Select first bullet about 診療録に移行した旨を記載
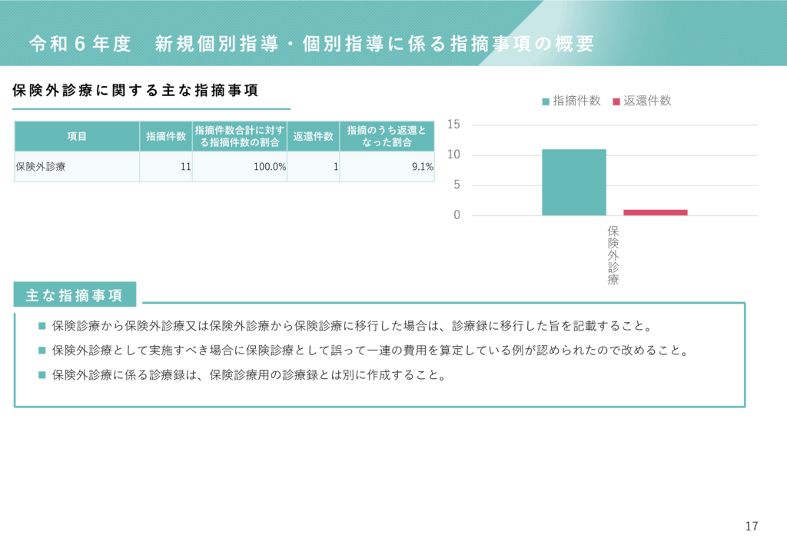This screenshot has width=787, height=545. (352, 326)
